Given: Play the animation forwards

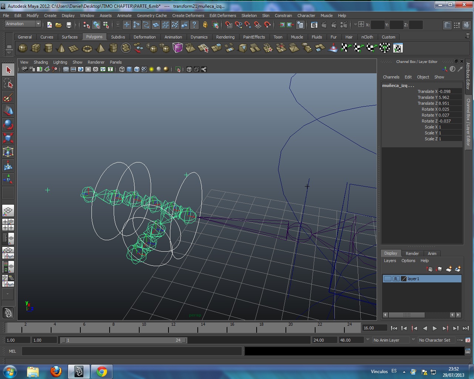Looking at the screenshot, I should (435, 328).
